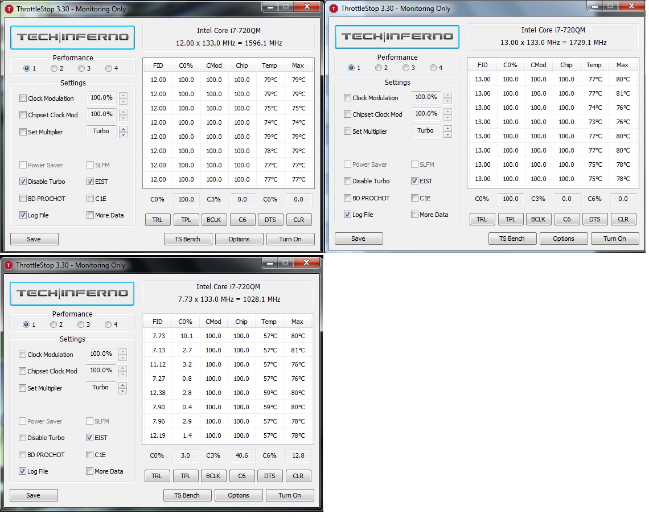Raise the Set Multiplier value in the bottom window

tap(122, 385)
